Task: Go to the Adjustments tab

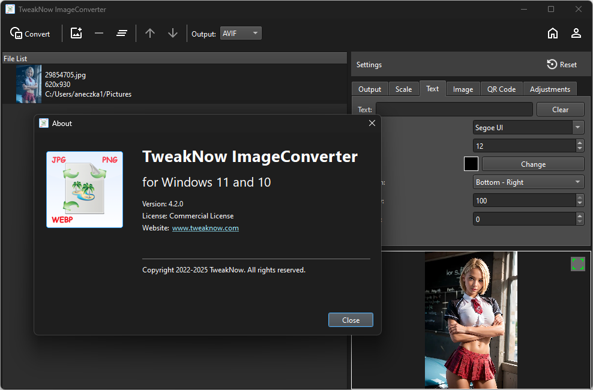Action: click(x=550, y=89)
